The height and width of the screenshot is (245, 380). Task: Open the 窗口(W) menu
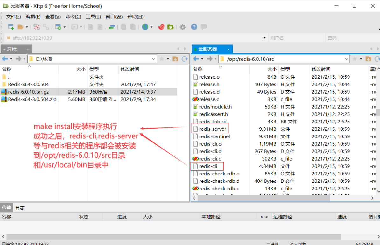point(114,17)
